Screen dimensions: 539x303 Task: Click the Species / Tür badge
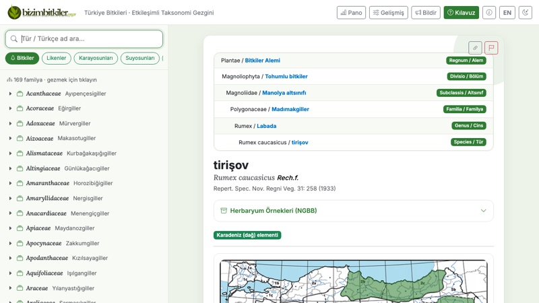point(468,142)
